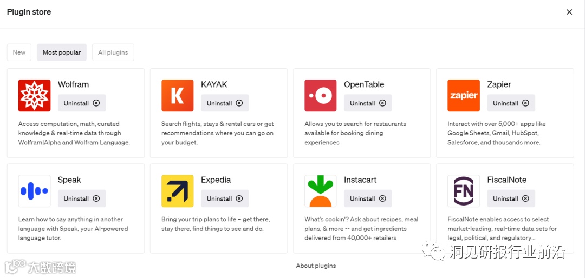Click the FiscalNote FN logo

pos(463,191)
